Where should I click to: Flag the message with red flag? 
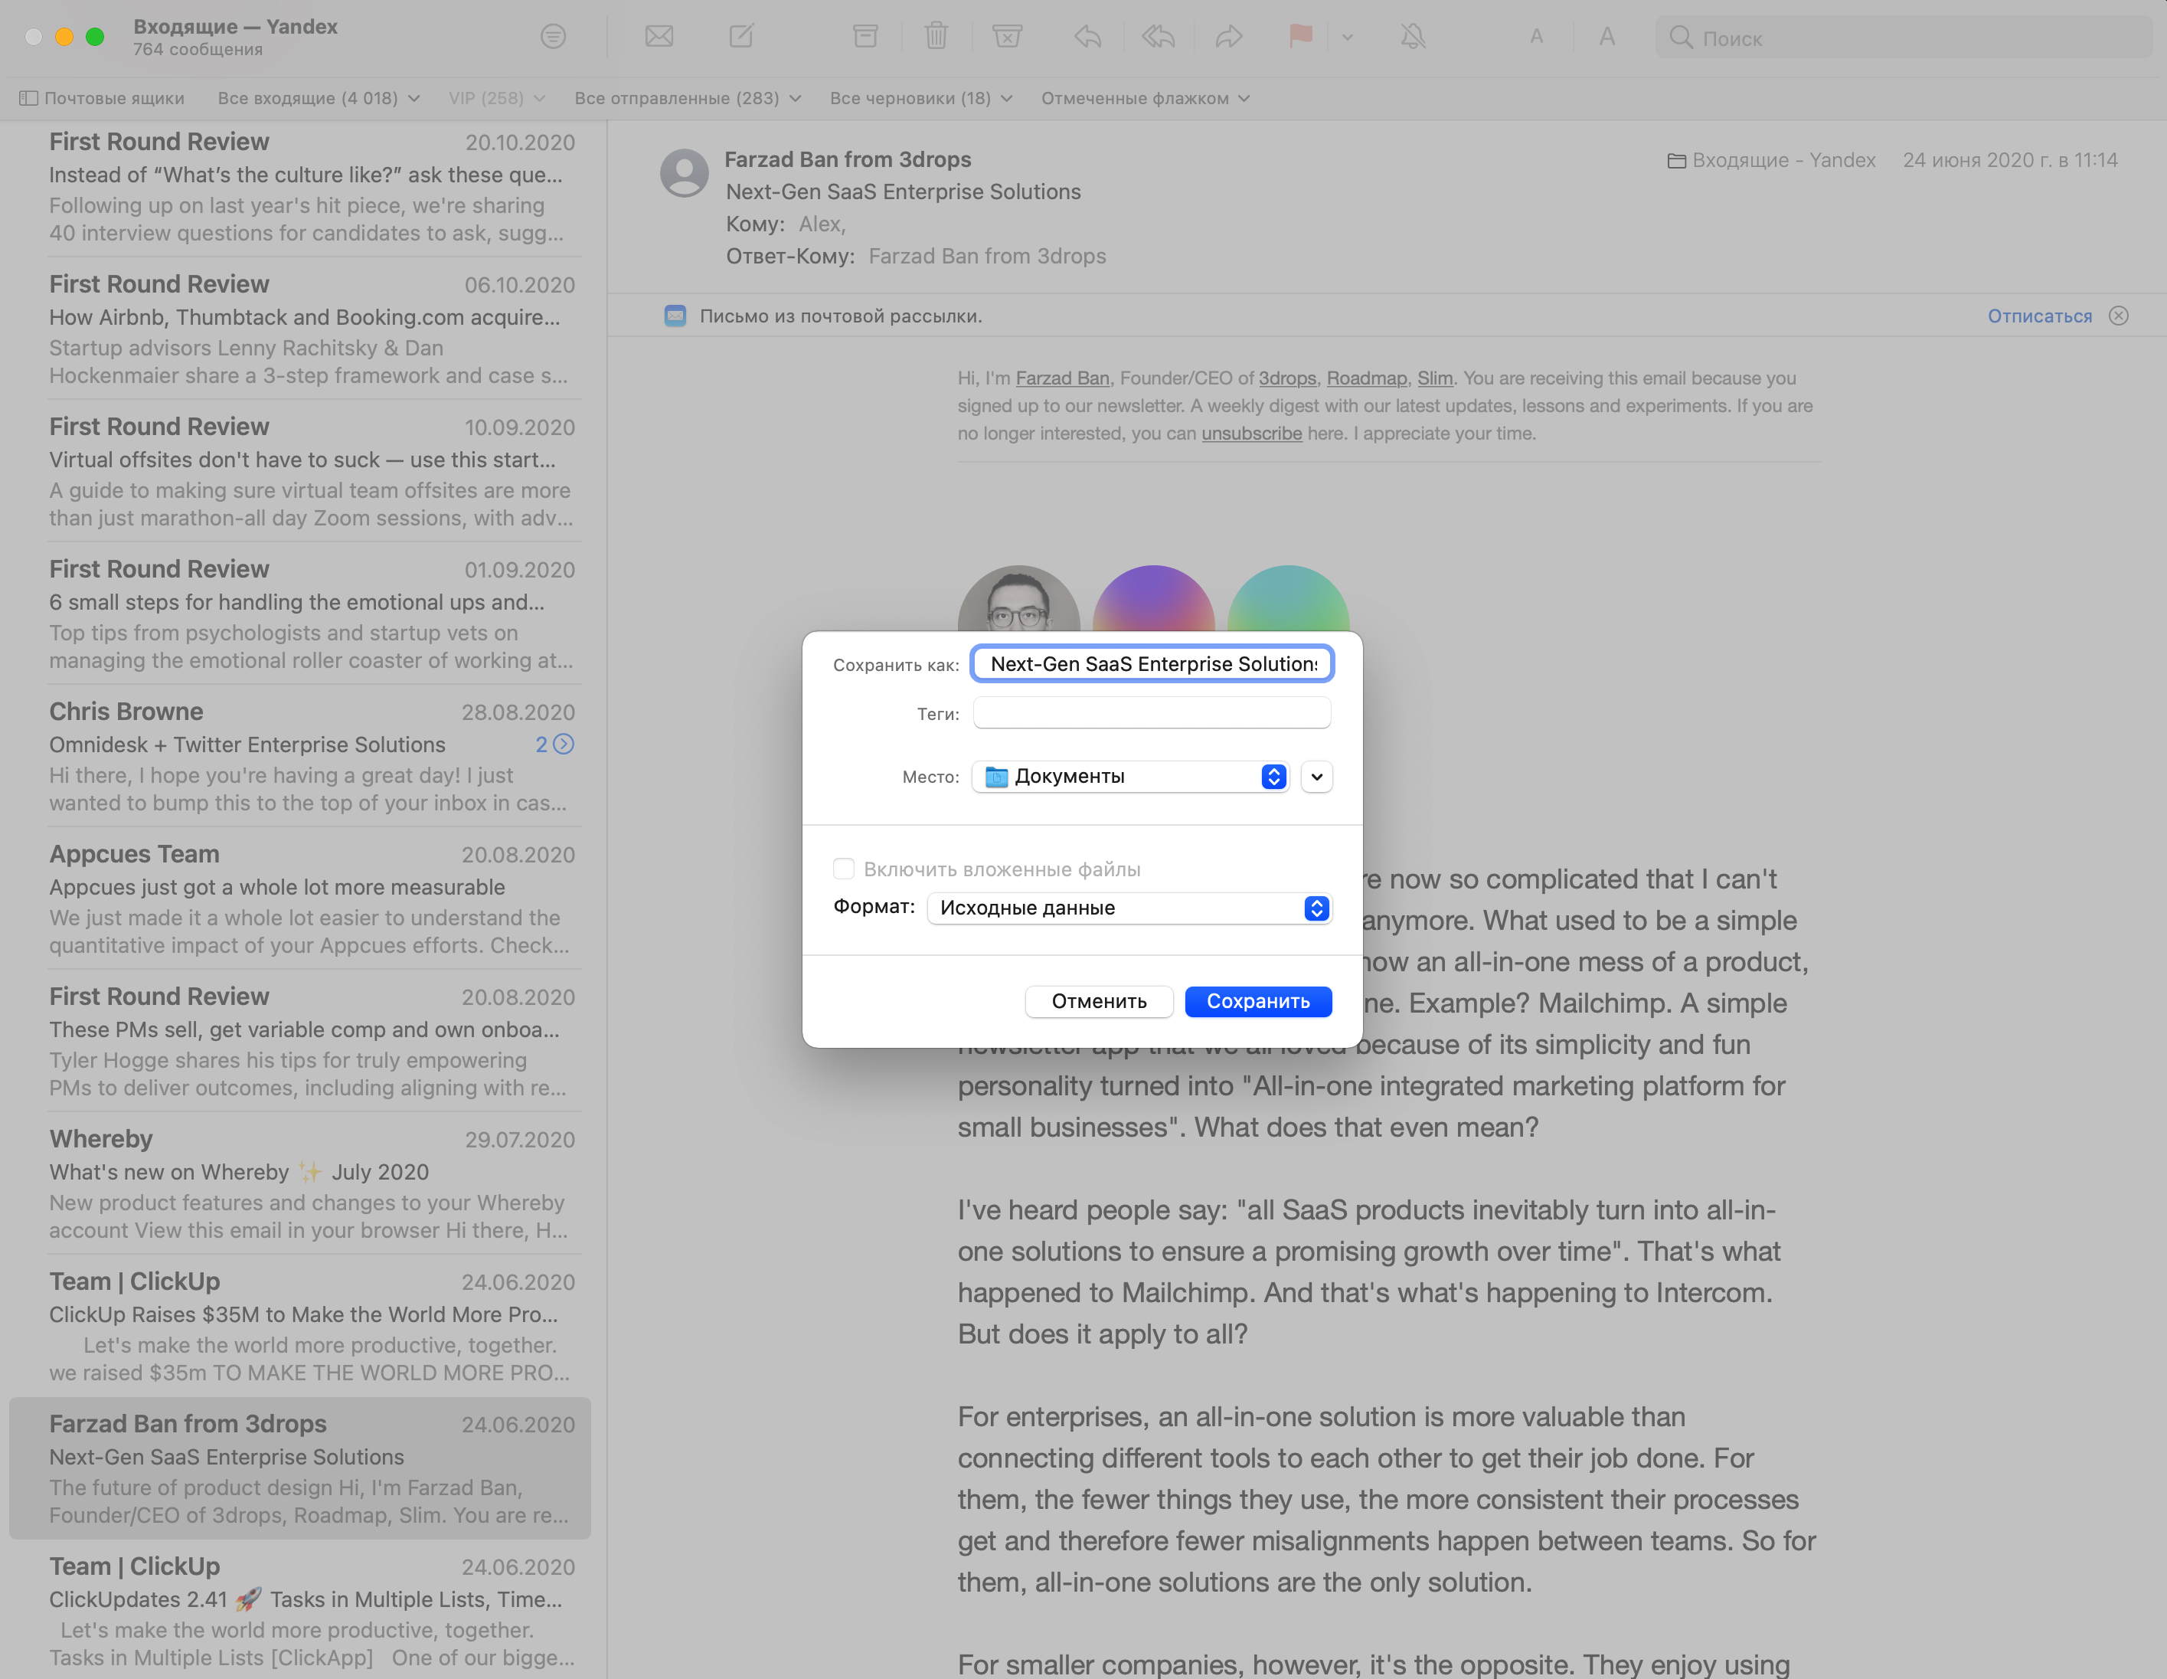point(1299,37)
